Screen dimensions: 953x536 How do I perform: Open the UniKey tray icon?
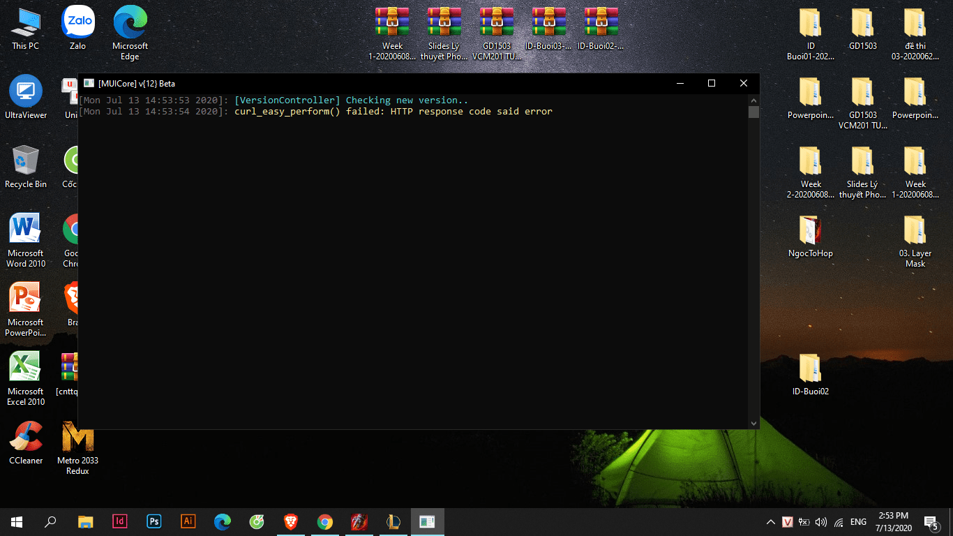pos(787,522)
